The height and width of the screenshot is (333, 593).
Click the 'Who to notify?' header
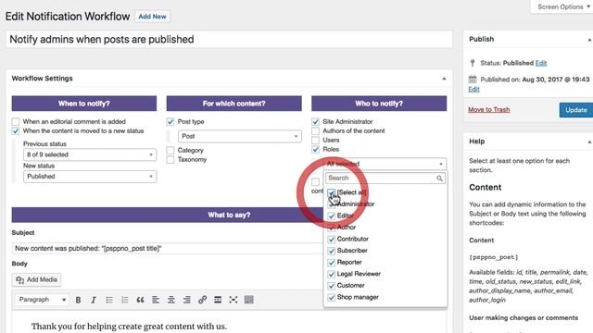[x=379, y=104]
